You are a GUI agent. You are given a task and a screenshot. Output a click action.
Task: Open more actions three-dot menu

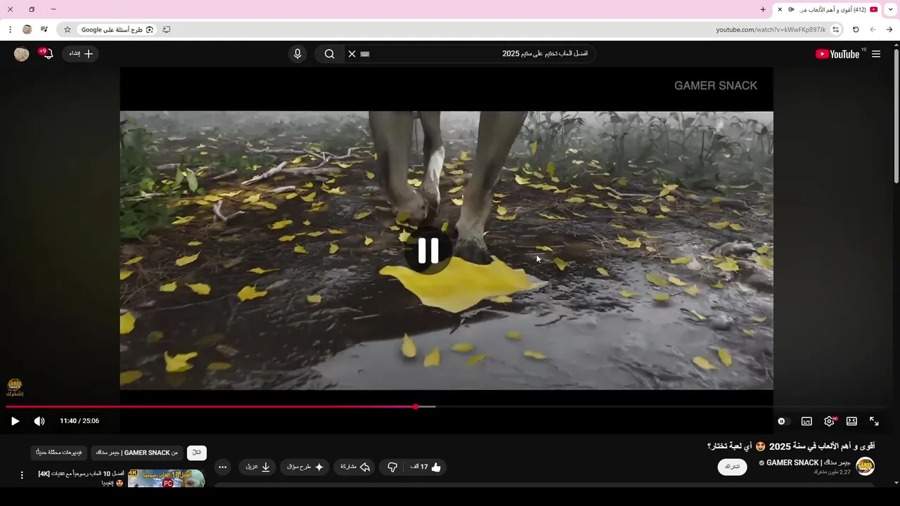tap(222, 467)
